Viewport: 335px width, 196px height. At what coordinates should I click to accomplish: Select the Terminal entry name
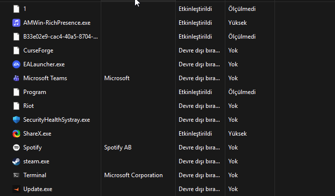coord(35,175)
